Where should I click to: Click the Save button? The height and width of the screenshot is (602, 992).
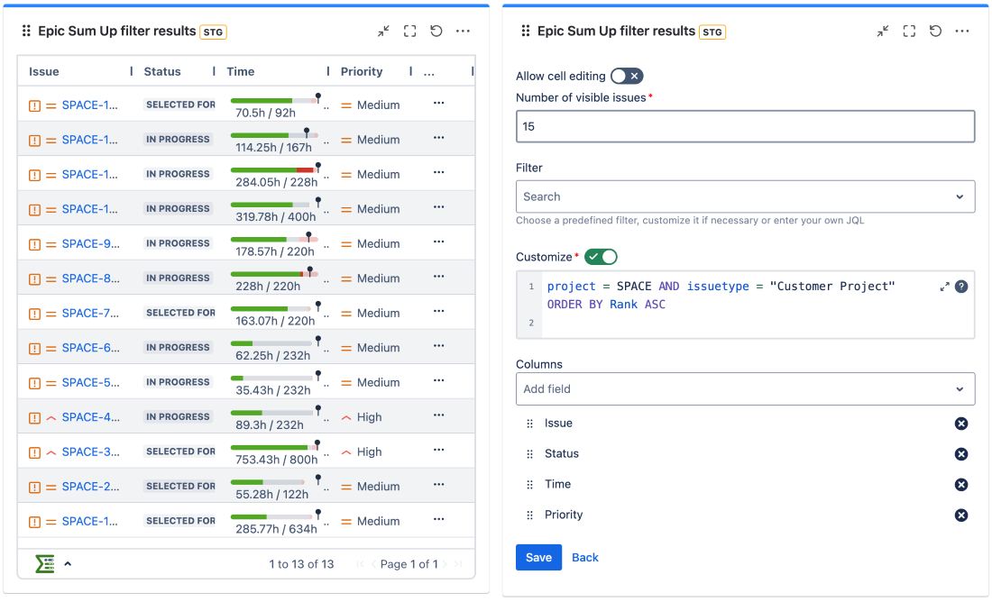(x=538, y=557)
